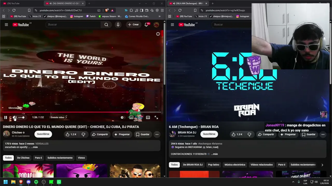Select the 'Pop latino' filter chip
332x186 pixels.
(213, 165)
